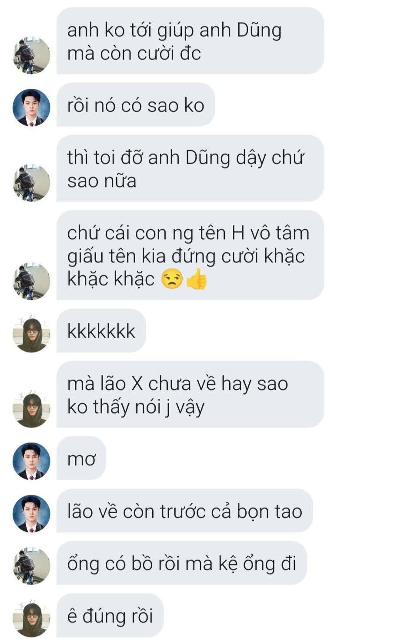Select message 'anh ko tới giúp anh Dũng'

190,41
